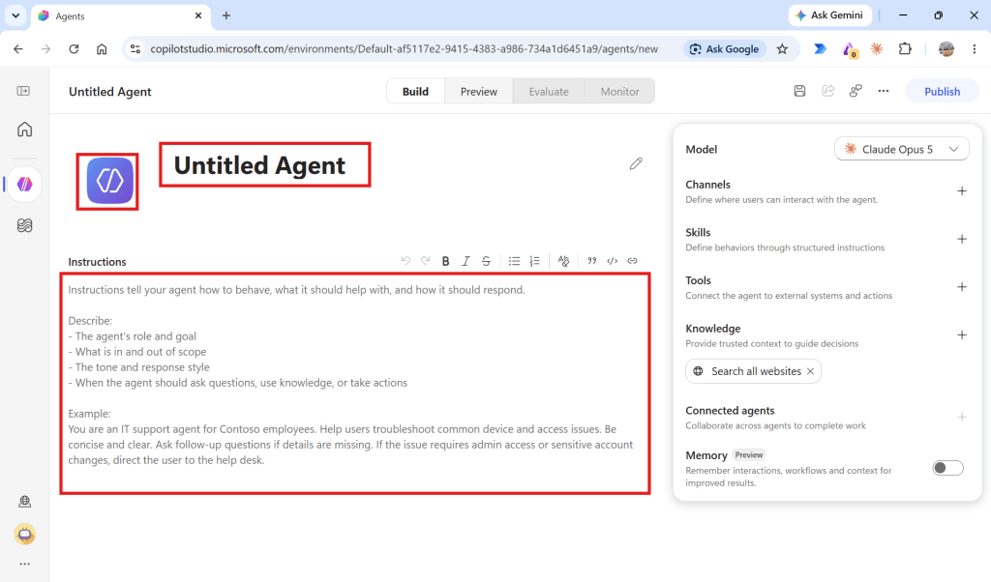
Task: Add a new Tool
Action: coord(962,287)
